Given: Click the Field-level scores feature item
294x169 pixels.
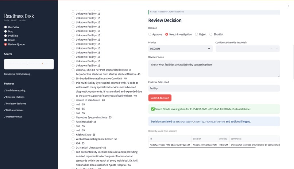Looking at the screenshot, I should click(14, 110).
